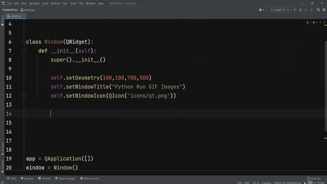Open the Terminal tool window

[44, 178]
